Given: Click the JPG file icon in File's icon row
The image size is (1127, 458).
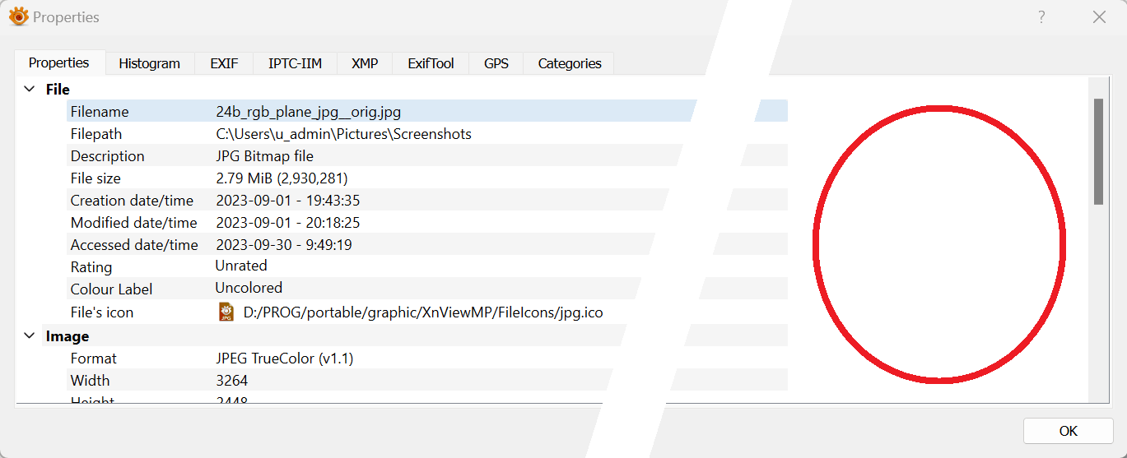Looking at the screenshot, I should pos(226,312).
